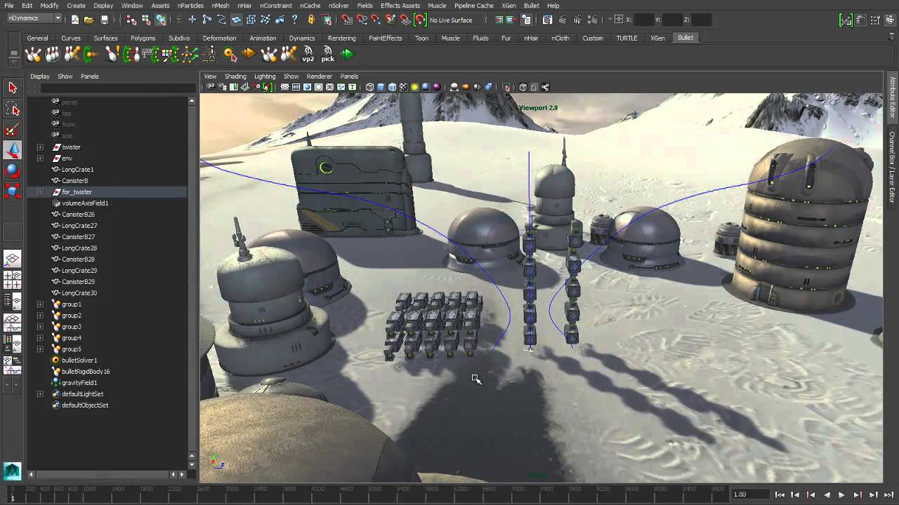Choose the Paint Selection tool
Viewport: 899px width, 505px height.
click(12, 130)
